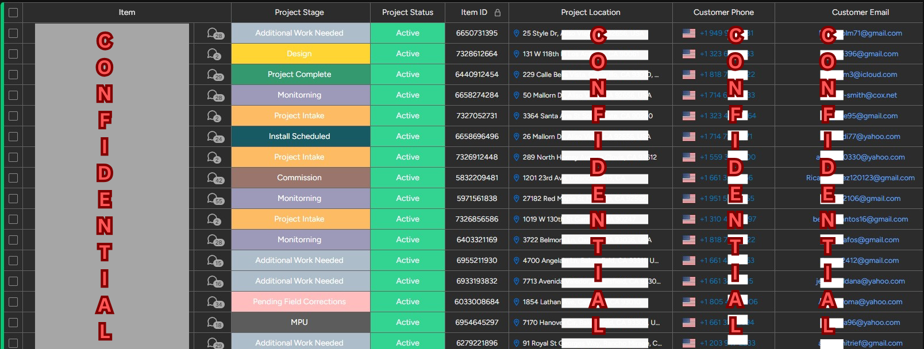Click map pin beside 25 Style Dr
Screen dimensions: 924x349
[x=517, y=33]
